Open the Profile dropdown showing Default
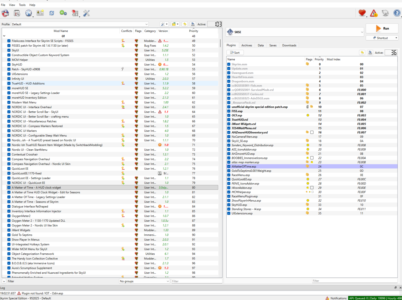The height and width of the screenshot is (300, 402). point(80,24)
